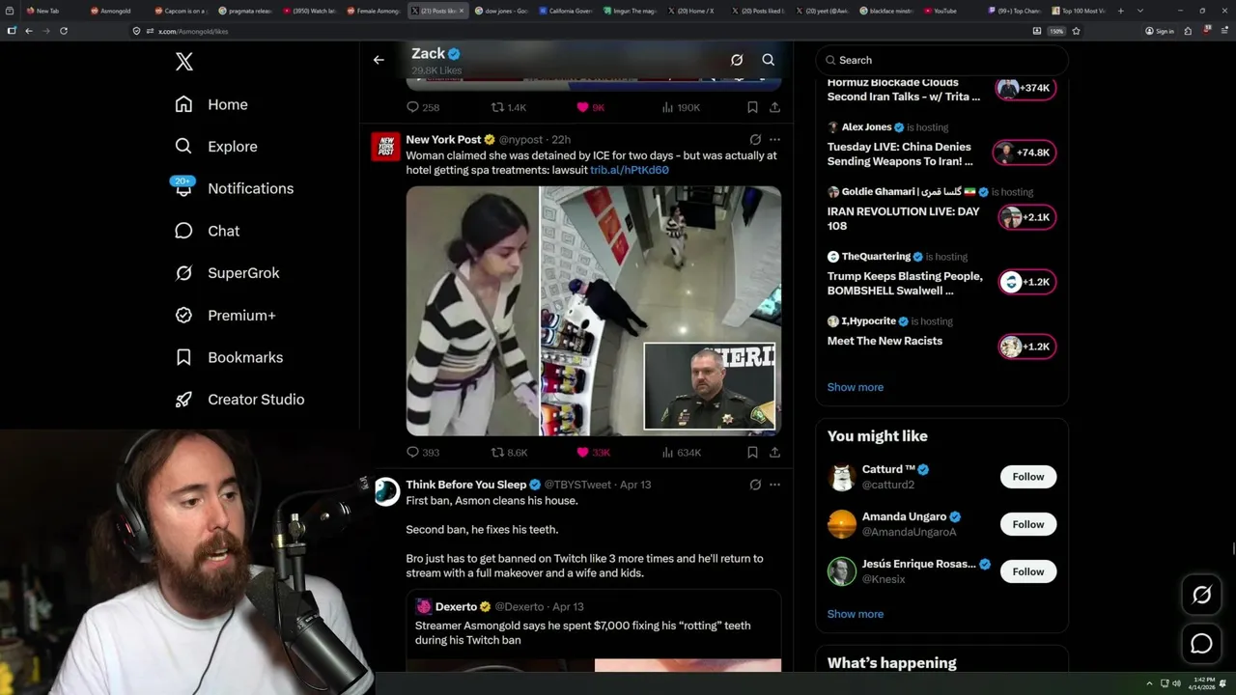
Task: Open Explore in the sidebar
Action: point(216,147)
